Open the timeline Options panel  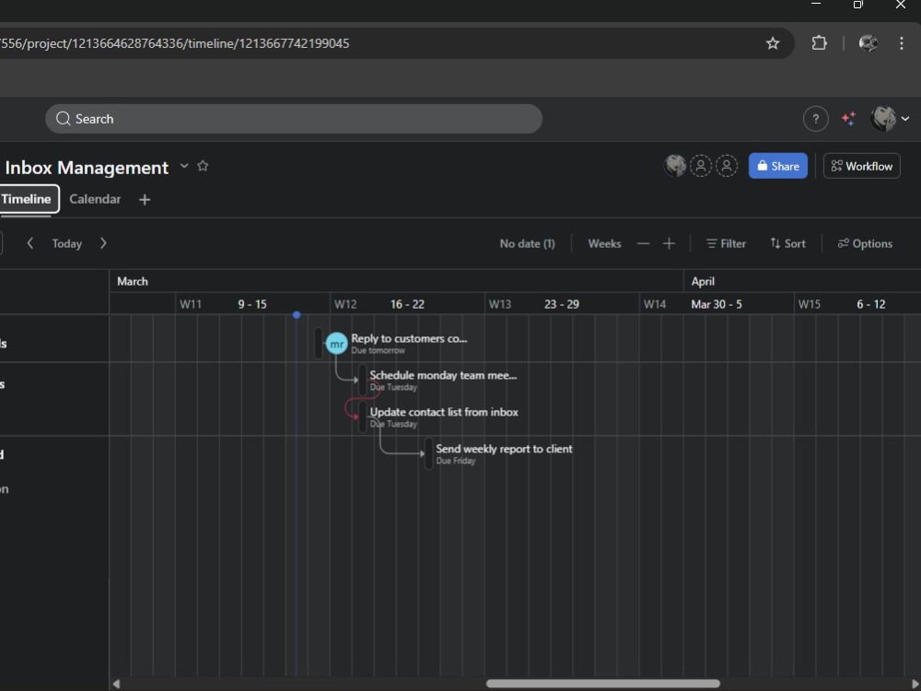[865, 243]
